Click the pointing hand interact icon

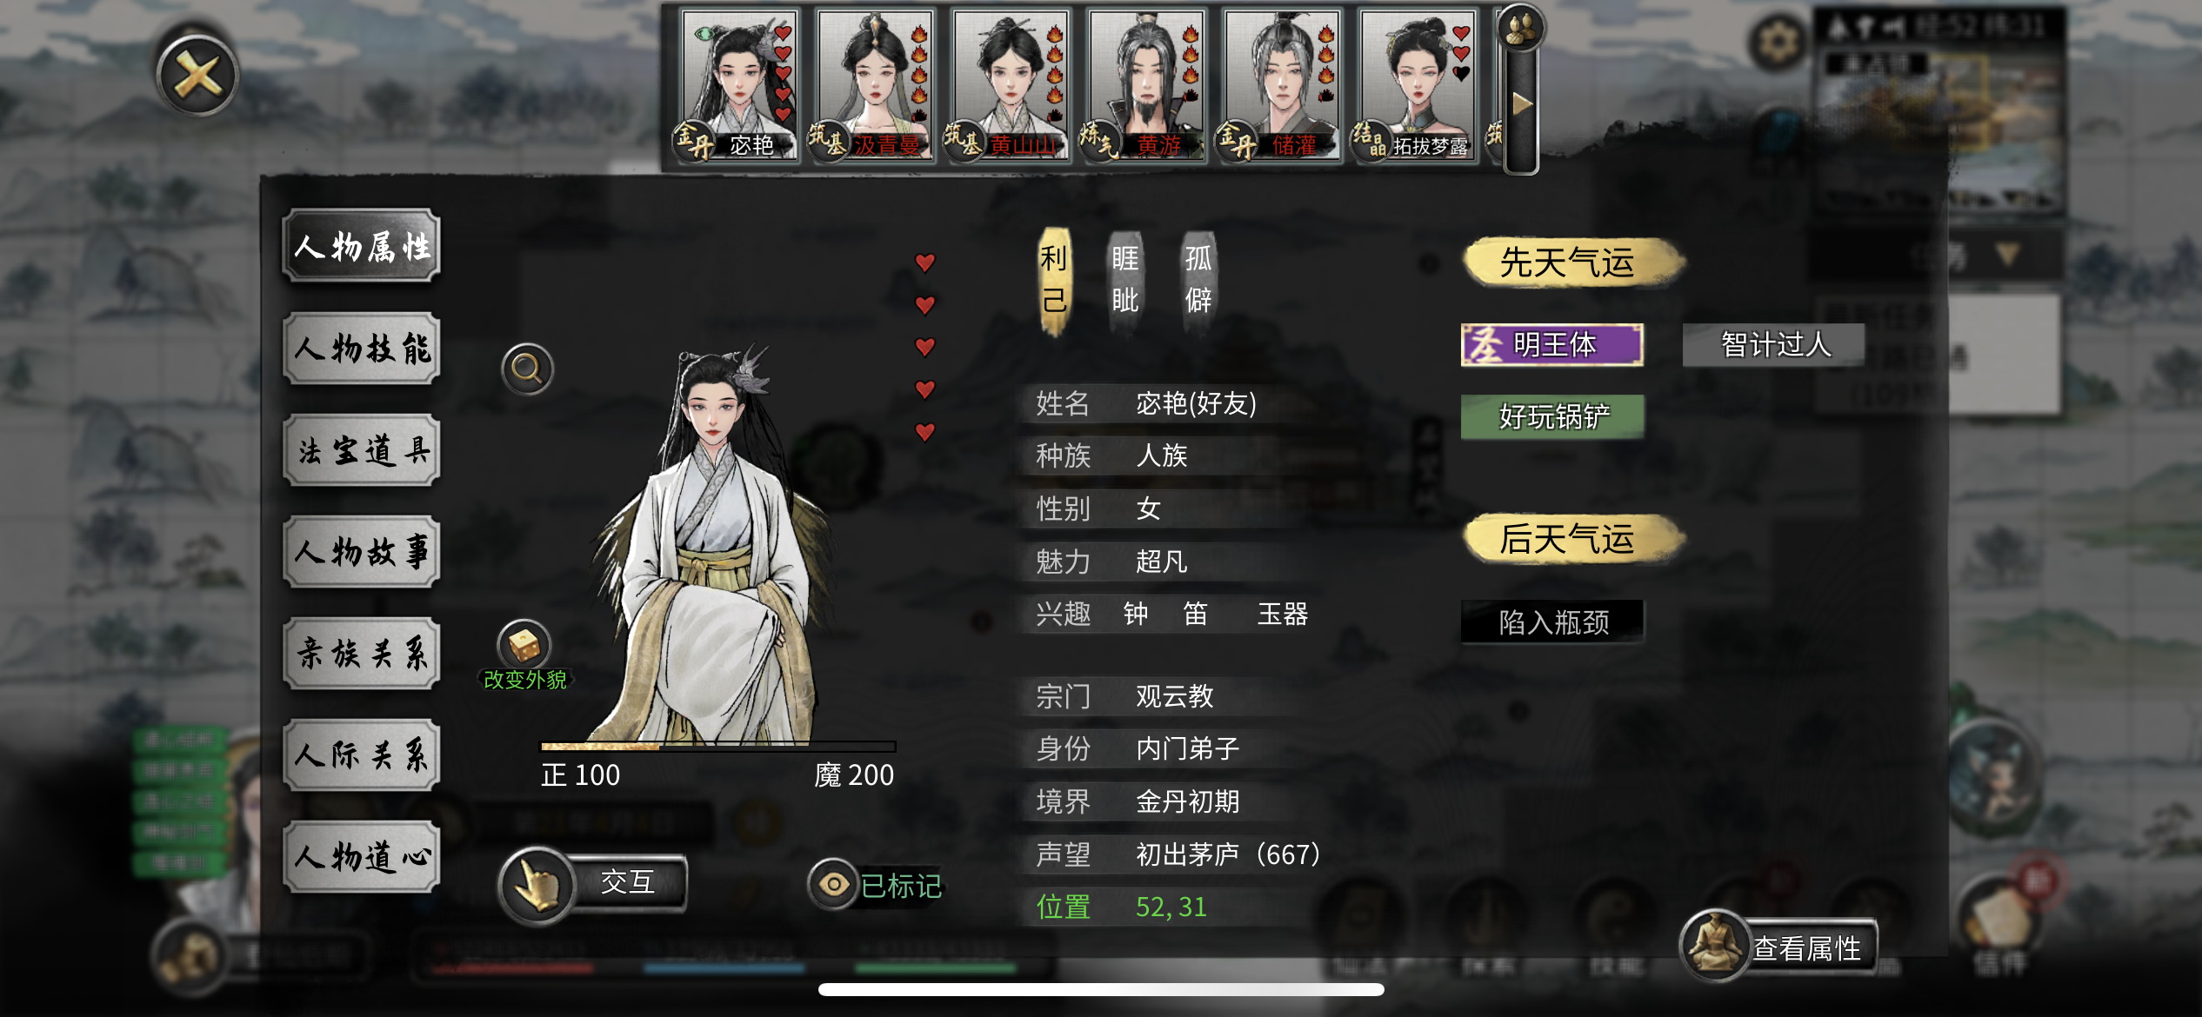pos(537,885)
